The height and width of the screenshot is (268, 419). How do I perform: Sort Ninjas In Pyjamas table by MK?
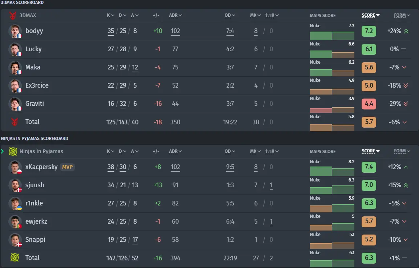coord(256,151)
